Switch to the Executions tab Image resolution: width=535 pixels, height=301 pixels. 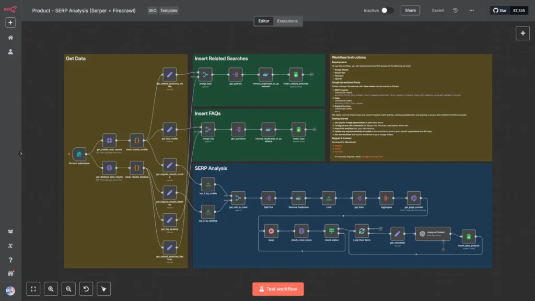[287, 21]
